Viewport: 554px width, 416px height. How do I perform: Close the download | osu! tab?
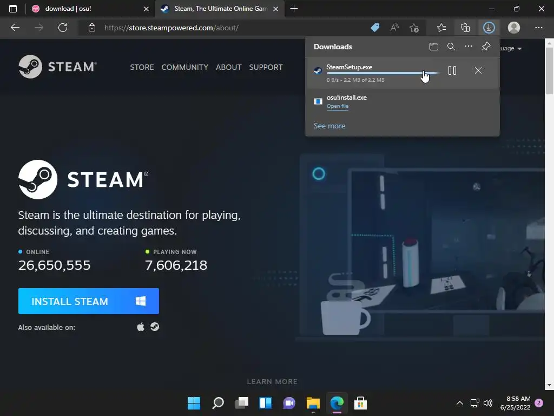pos(146,9)
